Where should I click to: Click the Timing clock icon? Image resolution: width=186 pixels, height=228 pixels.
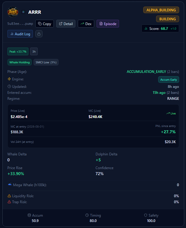[87, 215]
